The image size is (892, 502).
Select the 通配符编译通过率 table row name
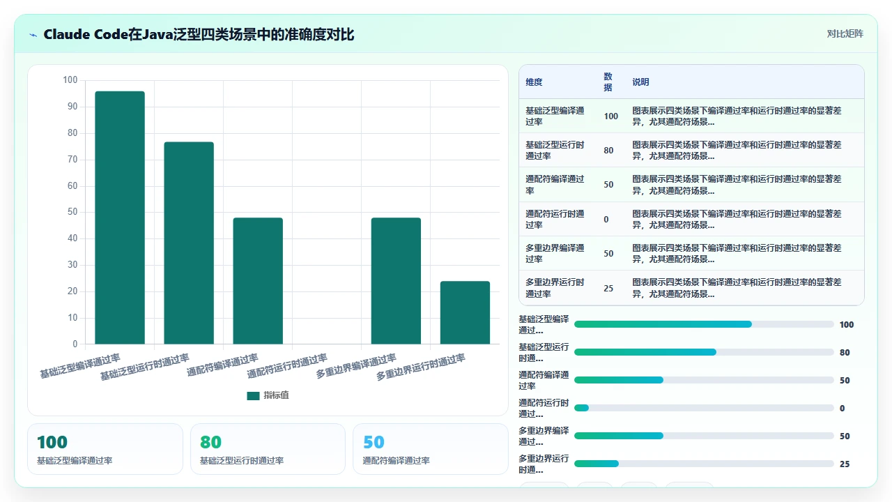[555, 185]
